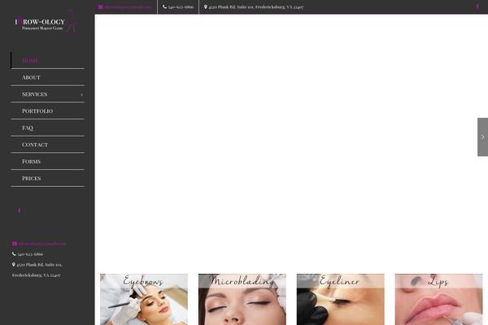Click email address link in sidebar
Viewport: 488px width, 325px height.
pyautogui.click(x=41, y=244)
